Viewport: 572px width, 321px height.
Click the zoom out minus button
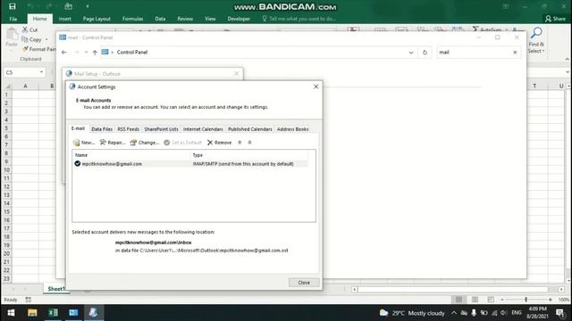click(x=502, y=300)
